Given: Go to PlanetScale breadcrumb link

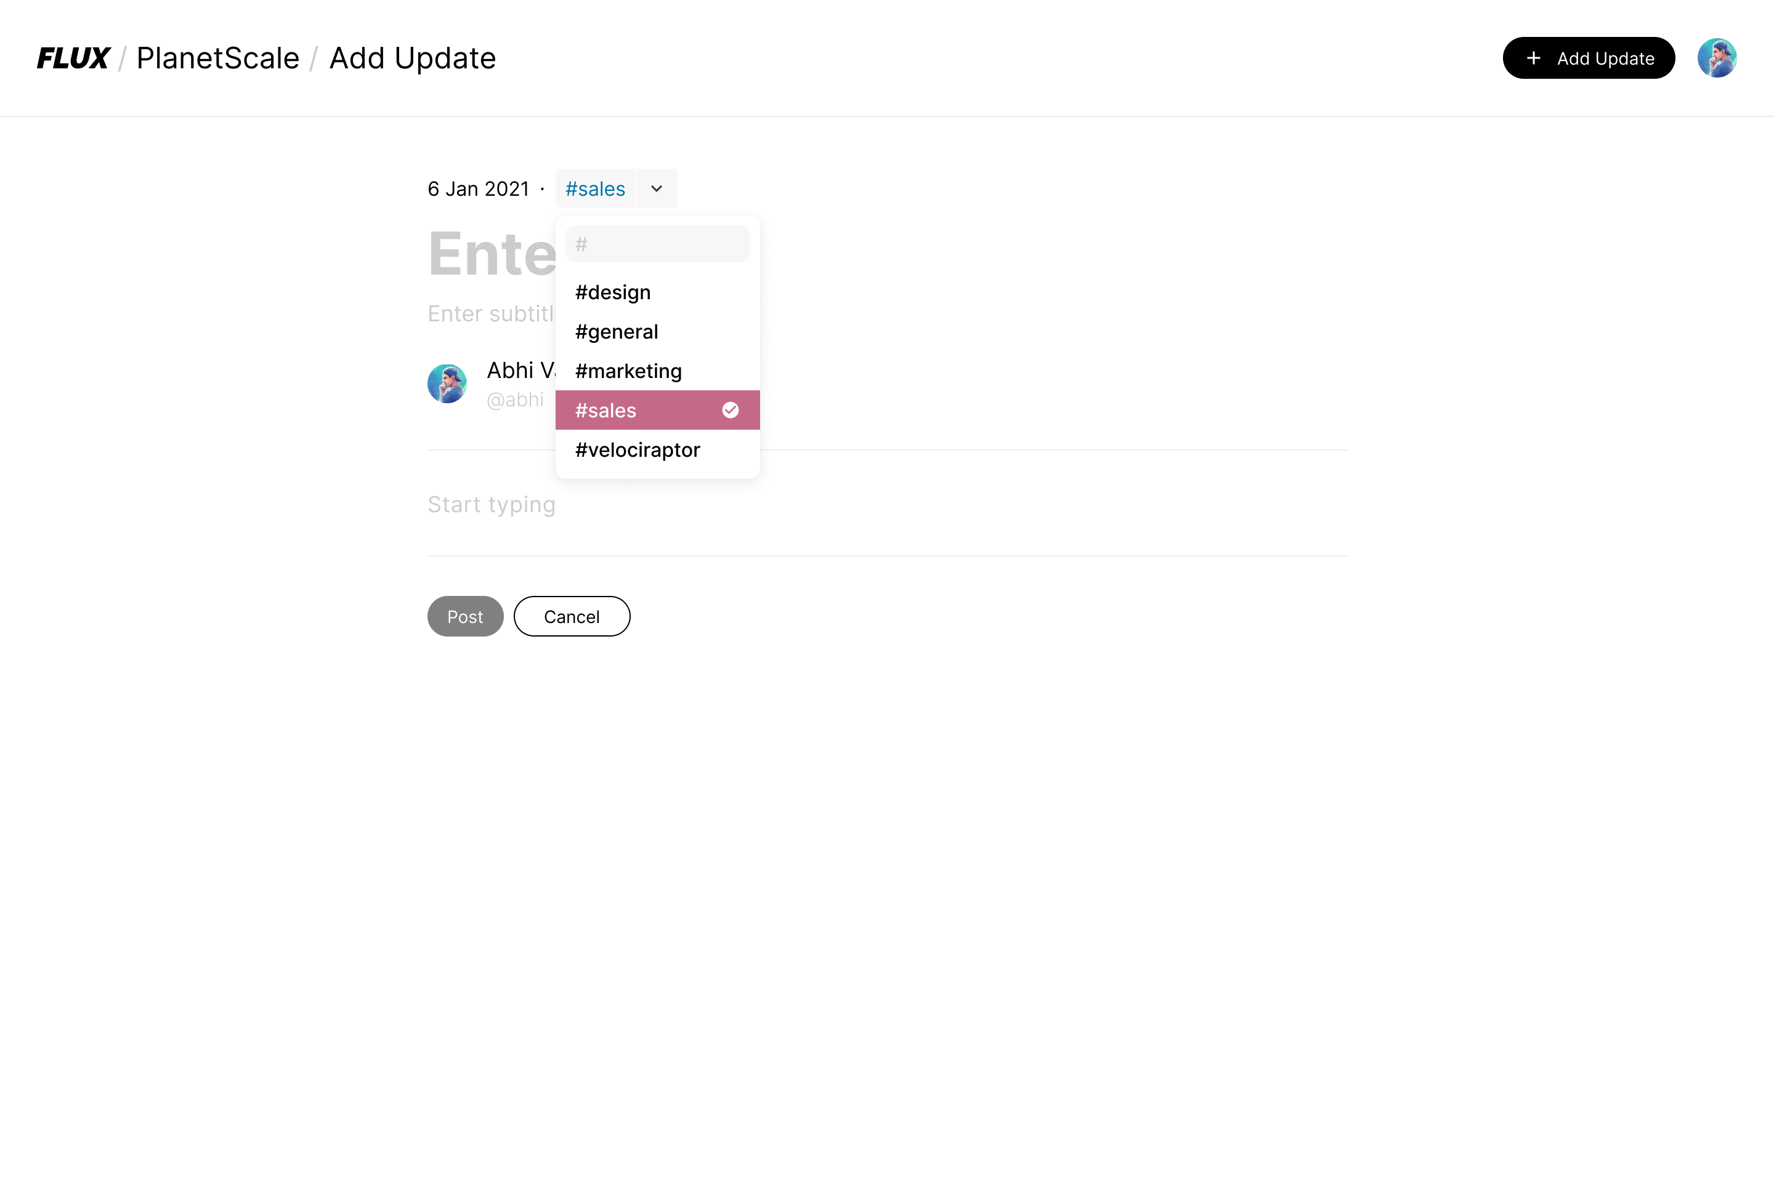Looking at the screenshot, I should pos(217,58).
